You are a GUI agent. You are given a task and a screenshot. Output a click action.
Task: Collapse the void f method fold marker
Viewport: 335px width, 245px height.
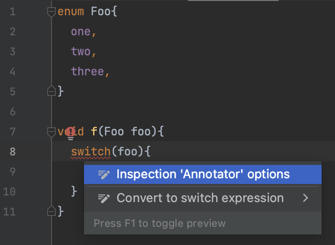51,132
